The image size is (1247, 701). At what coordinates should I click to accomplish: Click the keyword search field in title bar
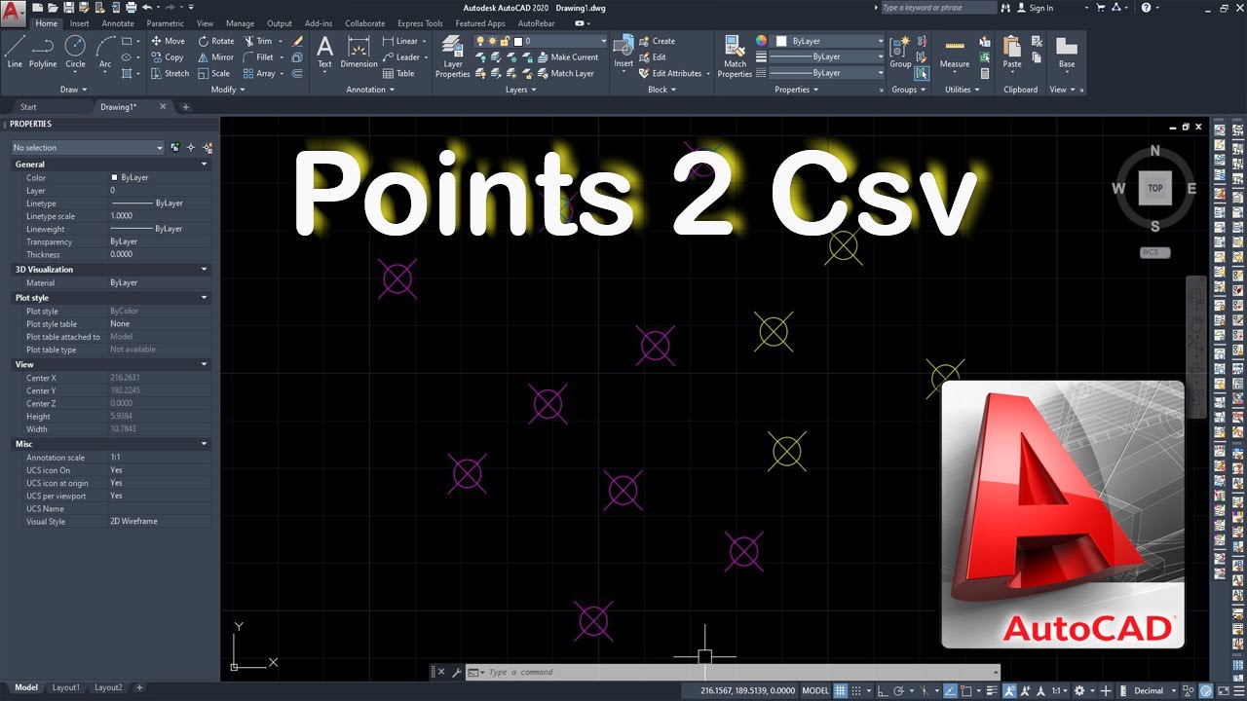point(938,8)
